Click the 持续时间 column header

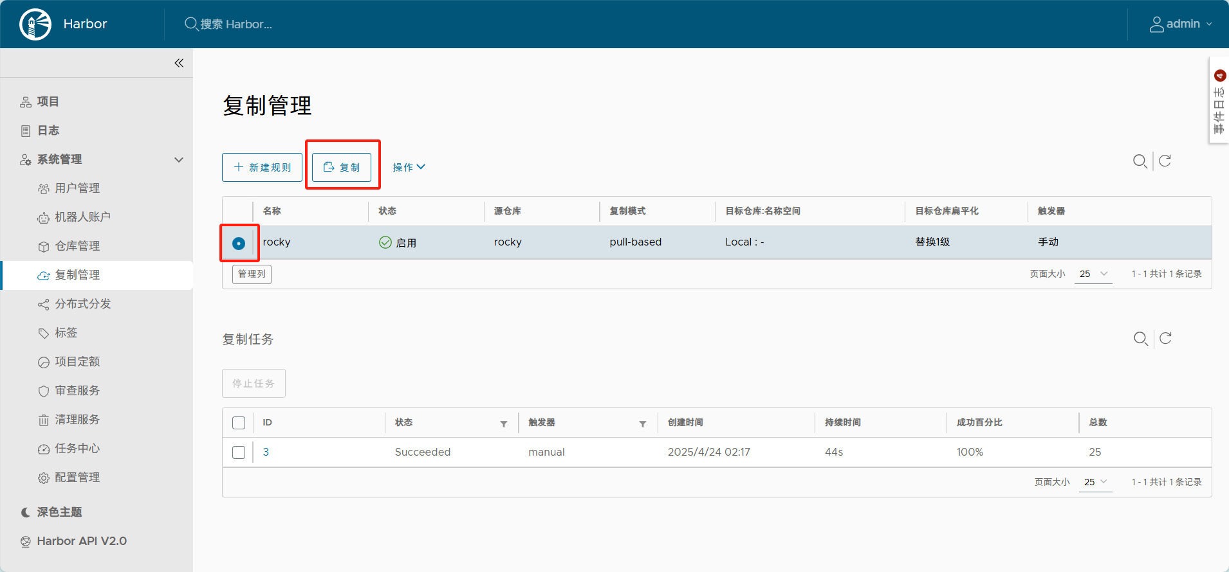843,423
